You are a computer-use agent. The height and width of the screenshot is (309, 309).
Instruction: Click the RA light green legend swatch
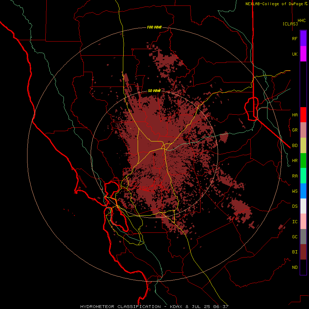coord(303,176)
